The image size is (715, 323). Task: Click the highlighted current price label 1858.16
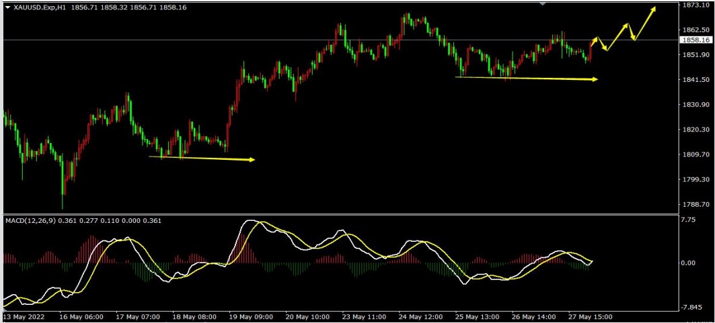[696, 40]
